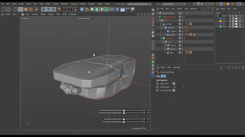Open the Mode menu in Attributes
Screen dimensions: 245x137
[x=163, y=67]
